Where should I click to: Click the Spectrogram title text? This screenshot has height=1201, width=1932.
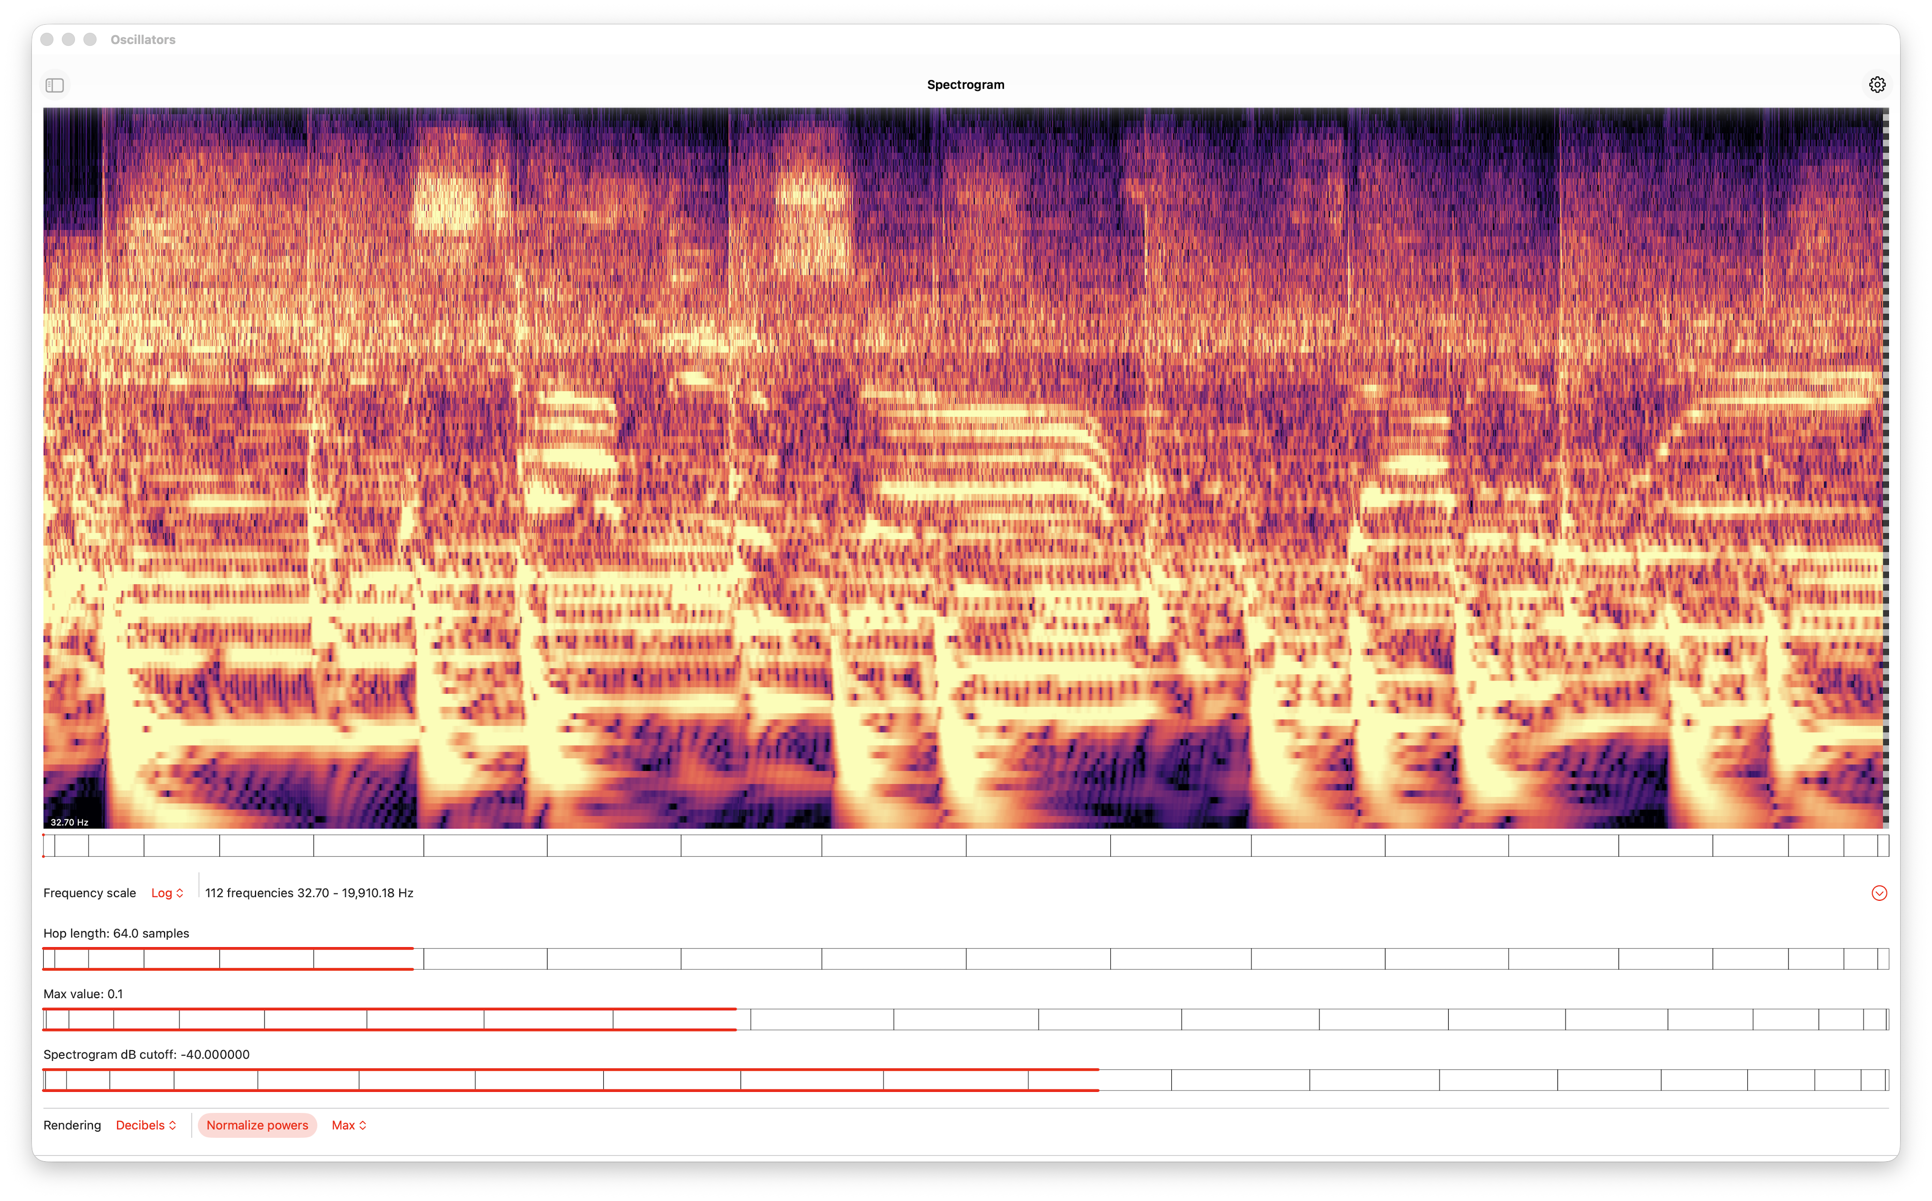[966, 85]
